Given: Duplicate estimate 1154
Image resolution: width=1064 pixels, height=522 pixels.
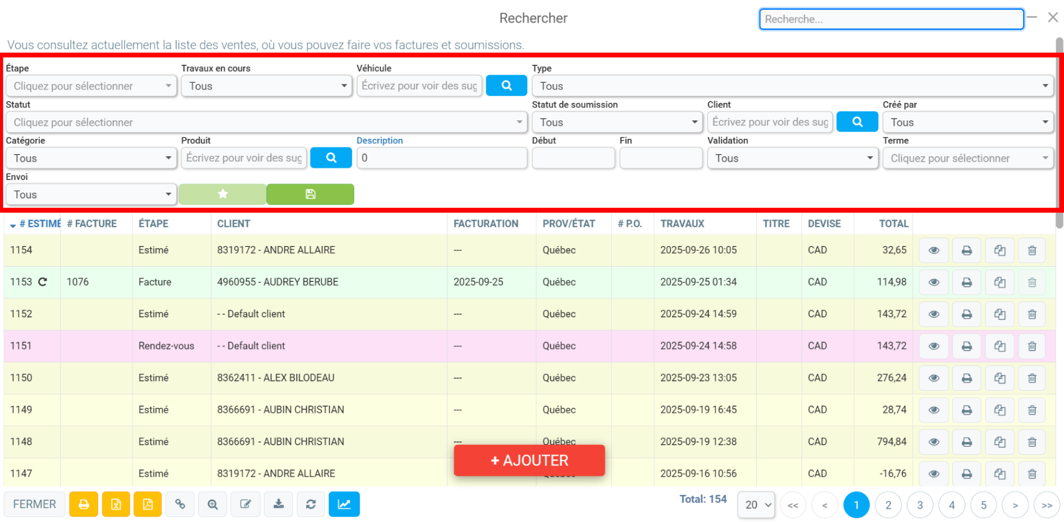Looking at the screenshot, I should click(x=1000, y=250).
